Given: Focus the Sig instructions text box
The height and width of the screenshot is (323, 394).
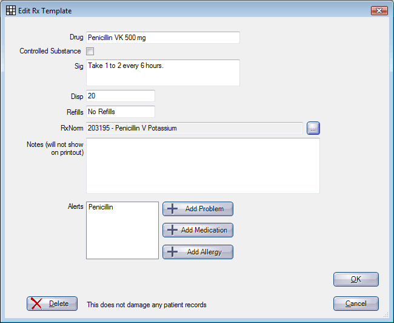Looking at the screenshot, I should (x=163, y=73).
